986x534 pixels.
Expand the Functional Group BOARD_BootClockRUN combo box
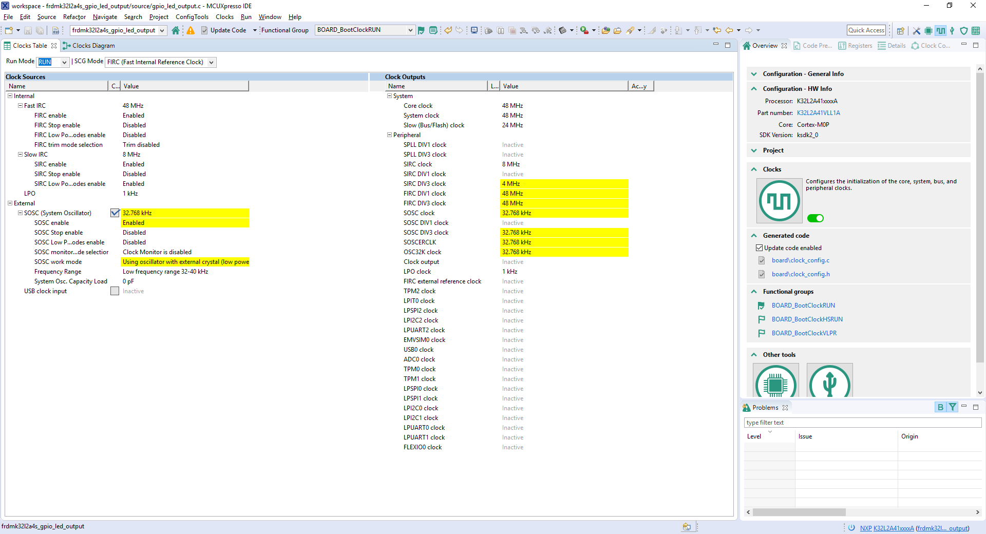pos(410,30)
